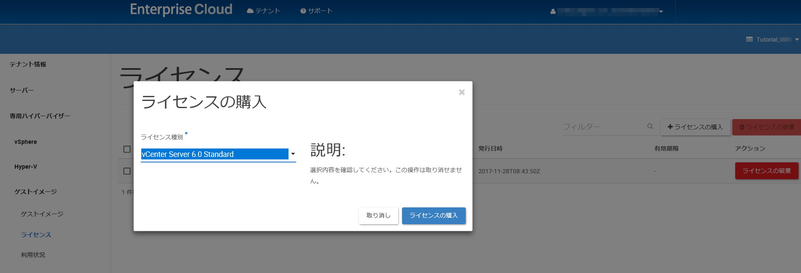This screenshot has height=273, width=801.
Task: Click the 説明: heading in dialog
Action: tap(328, 150)
